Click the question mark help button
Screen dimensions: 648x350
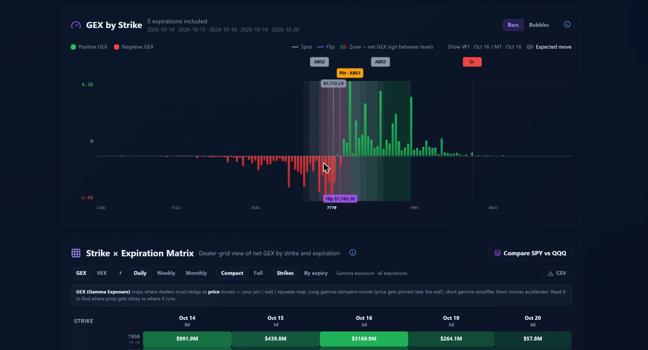pos(120,273)
